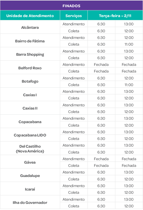The height and width of the screenshot is (210, 143).
Task: Click the FINADOS title banner
Action: (x=71, y=6)
